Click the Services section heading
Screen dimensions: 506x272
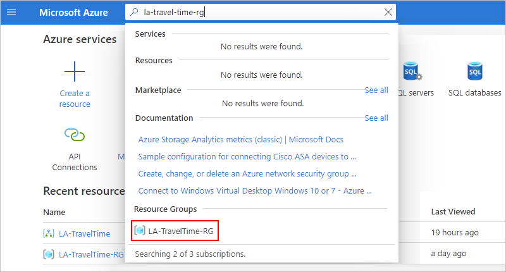pyautogui.click(x=150, y=34)
